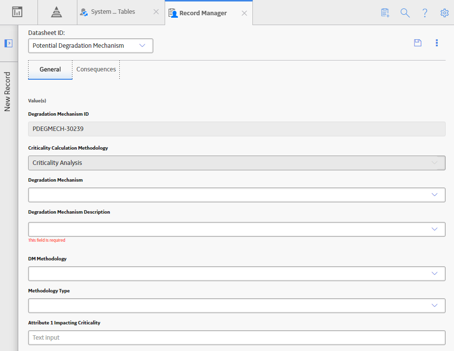Screen dimensions: 454x351
Task: Expand the Degradation Mechanism Description dropdown
Action: [237, 229]
